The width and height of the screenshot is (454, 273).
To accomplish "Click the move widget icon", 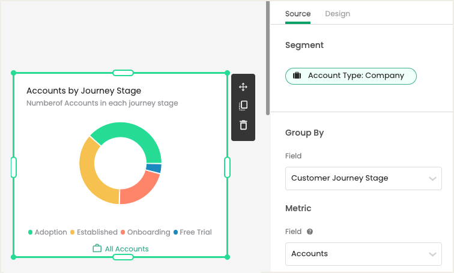I will point(243,87).
